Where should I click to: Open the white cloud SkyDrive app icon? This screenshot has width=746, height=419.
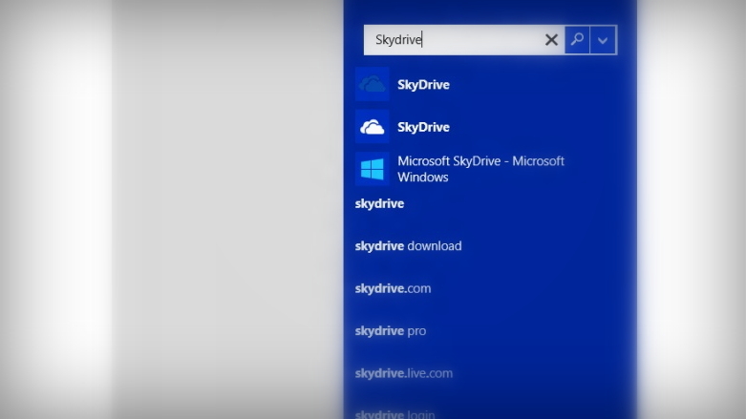[373, 127]
